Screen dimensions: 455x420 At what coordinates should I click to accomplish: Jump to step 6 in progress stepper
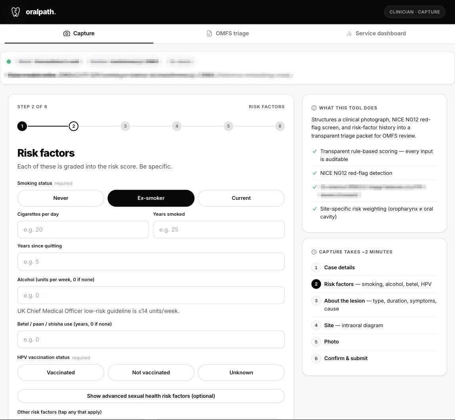click(280, 126)
